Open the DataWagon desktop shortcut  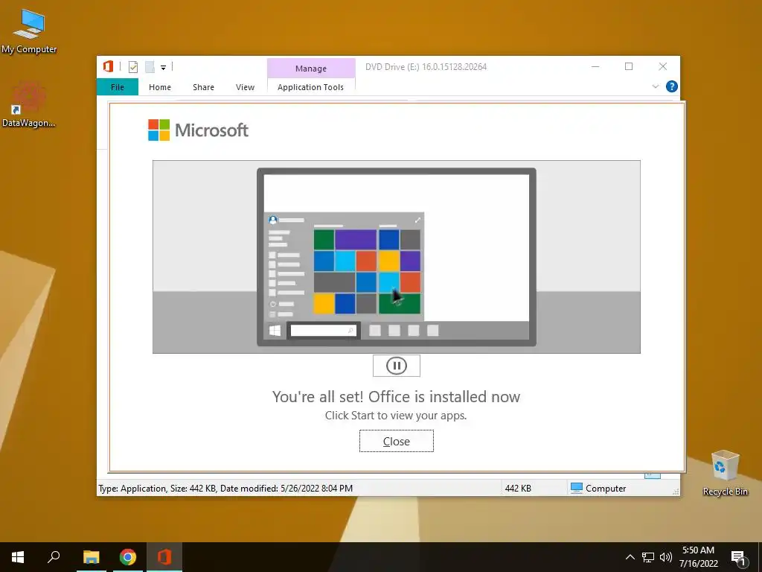point(29,105)
